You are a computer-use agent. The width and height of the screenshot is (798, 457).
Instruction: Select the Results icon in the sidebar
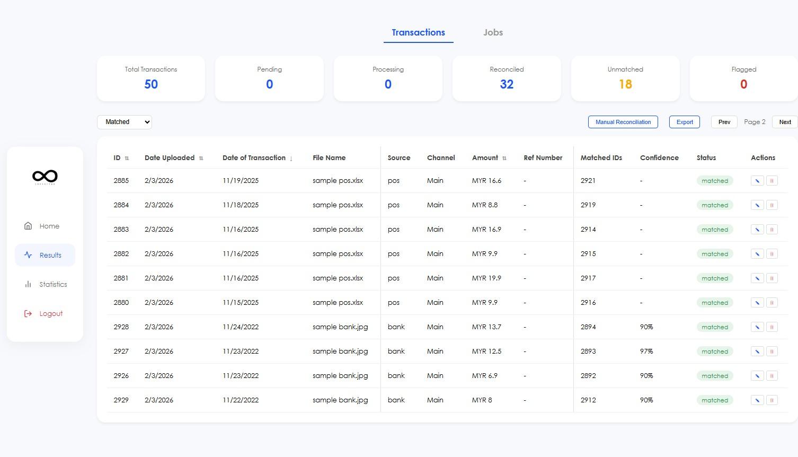[28, 255]
